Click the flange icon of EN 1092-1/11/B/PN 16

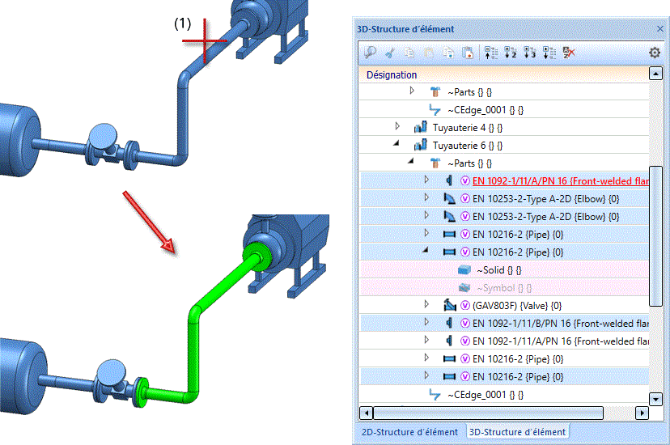(x=449, y=324)
